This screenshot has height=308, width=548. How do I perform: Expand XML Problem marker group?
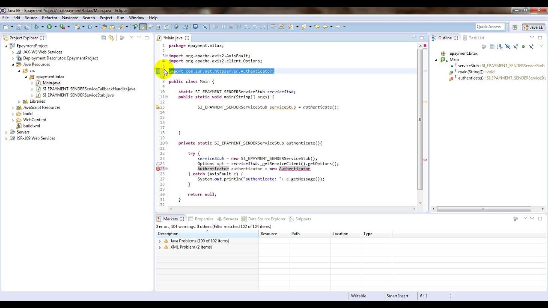coord(160,247)
